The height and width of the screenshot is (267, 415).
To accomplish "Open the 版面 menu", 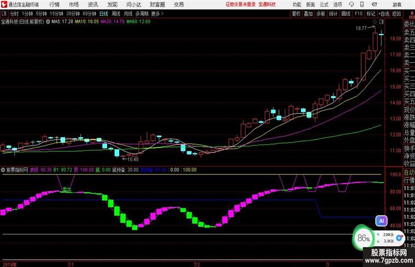I will pyautogui.click(x=311, y=4).
